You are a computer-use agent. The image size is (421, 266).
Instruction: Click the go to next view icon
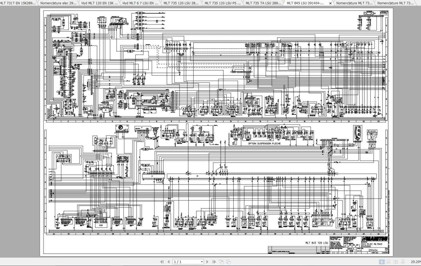(x=228, y=262)
